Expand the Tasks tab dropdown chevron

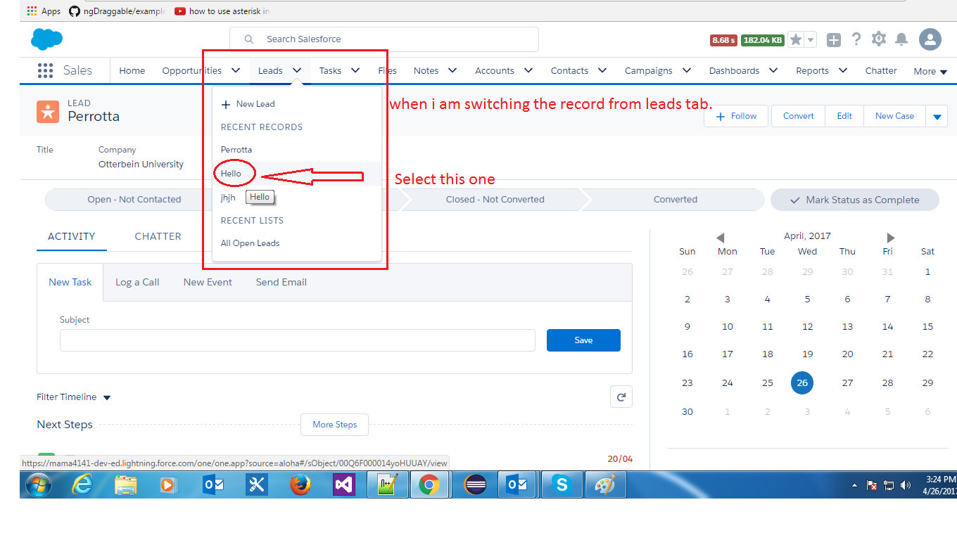[x=355, y=70]
